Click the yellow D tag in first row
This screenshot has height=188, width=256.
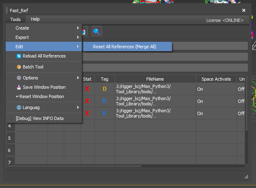[104, 89]
